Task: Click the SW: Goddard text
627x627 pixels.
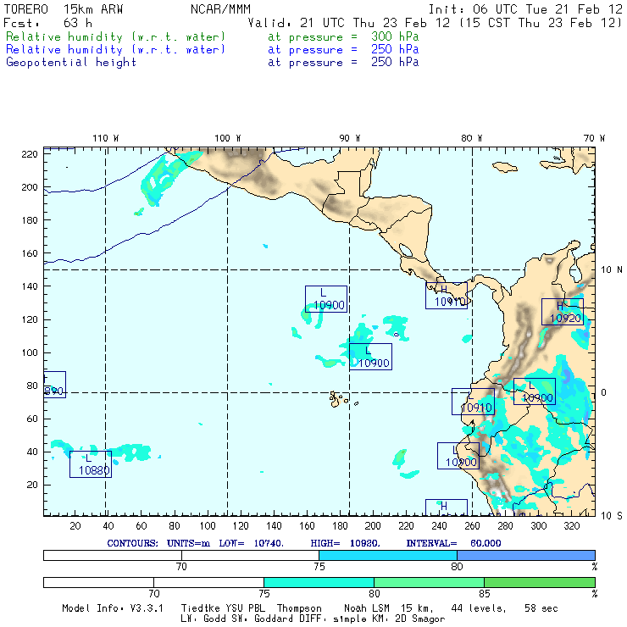Action: (x=264, y=619)
